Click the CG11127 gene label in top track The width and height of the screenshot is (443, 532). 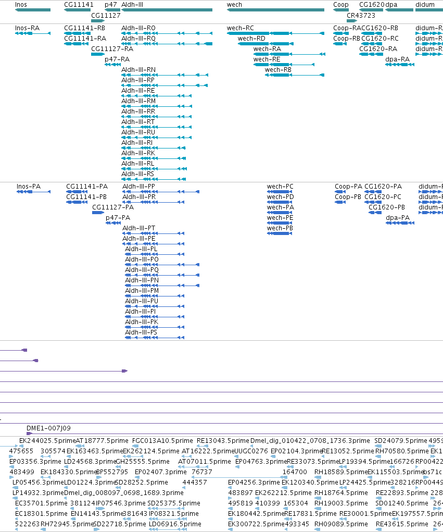106,15
